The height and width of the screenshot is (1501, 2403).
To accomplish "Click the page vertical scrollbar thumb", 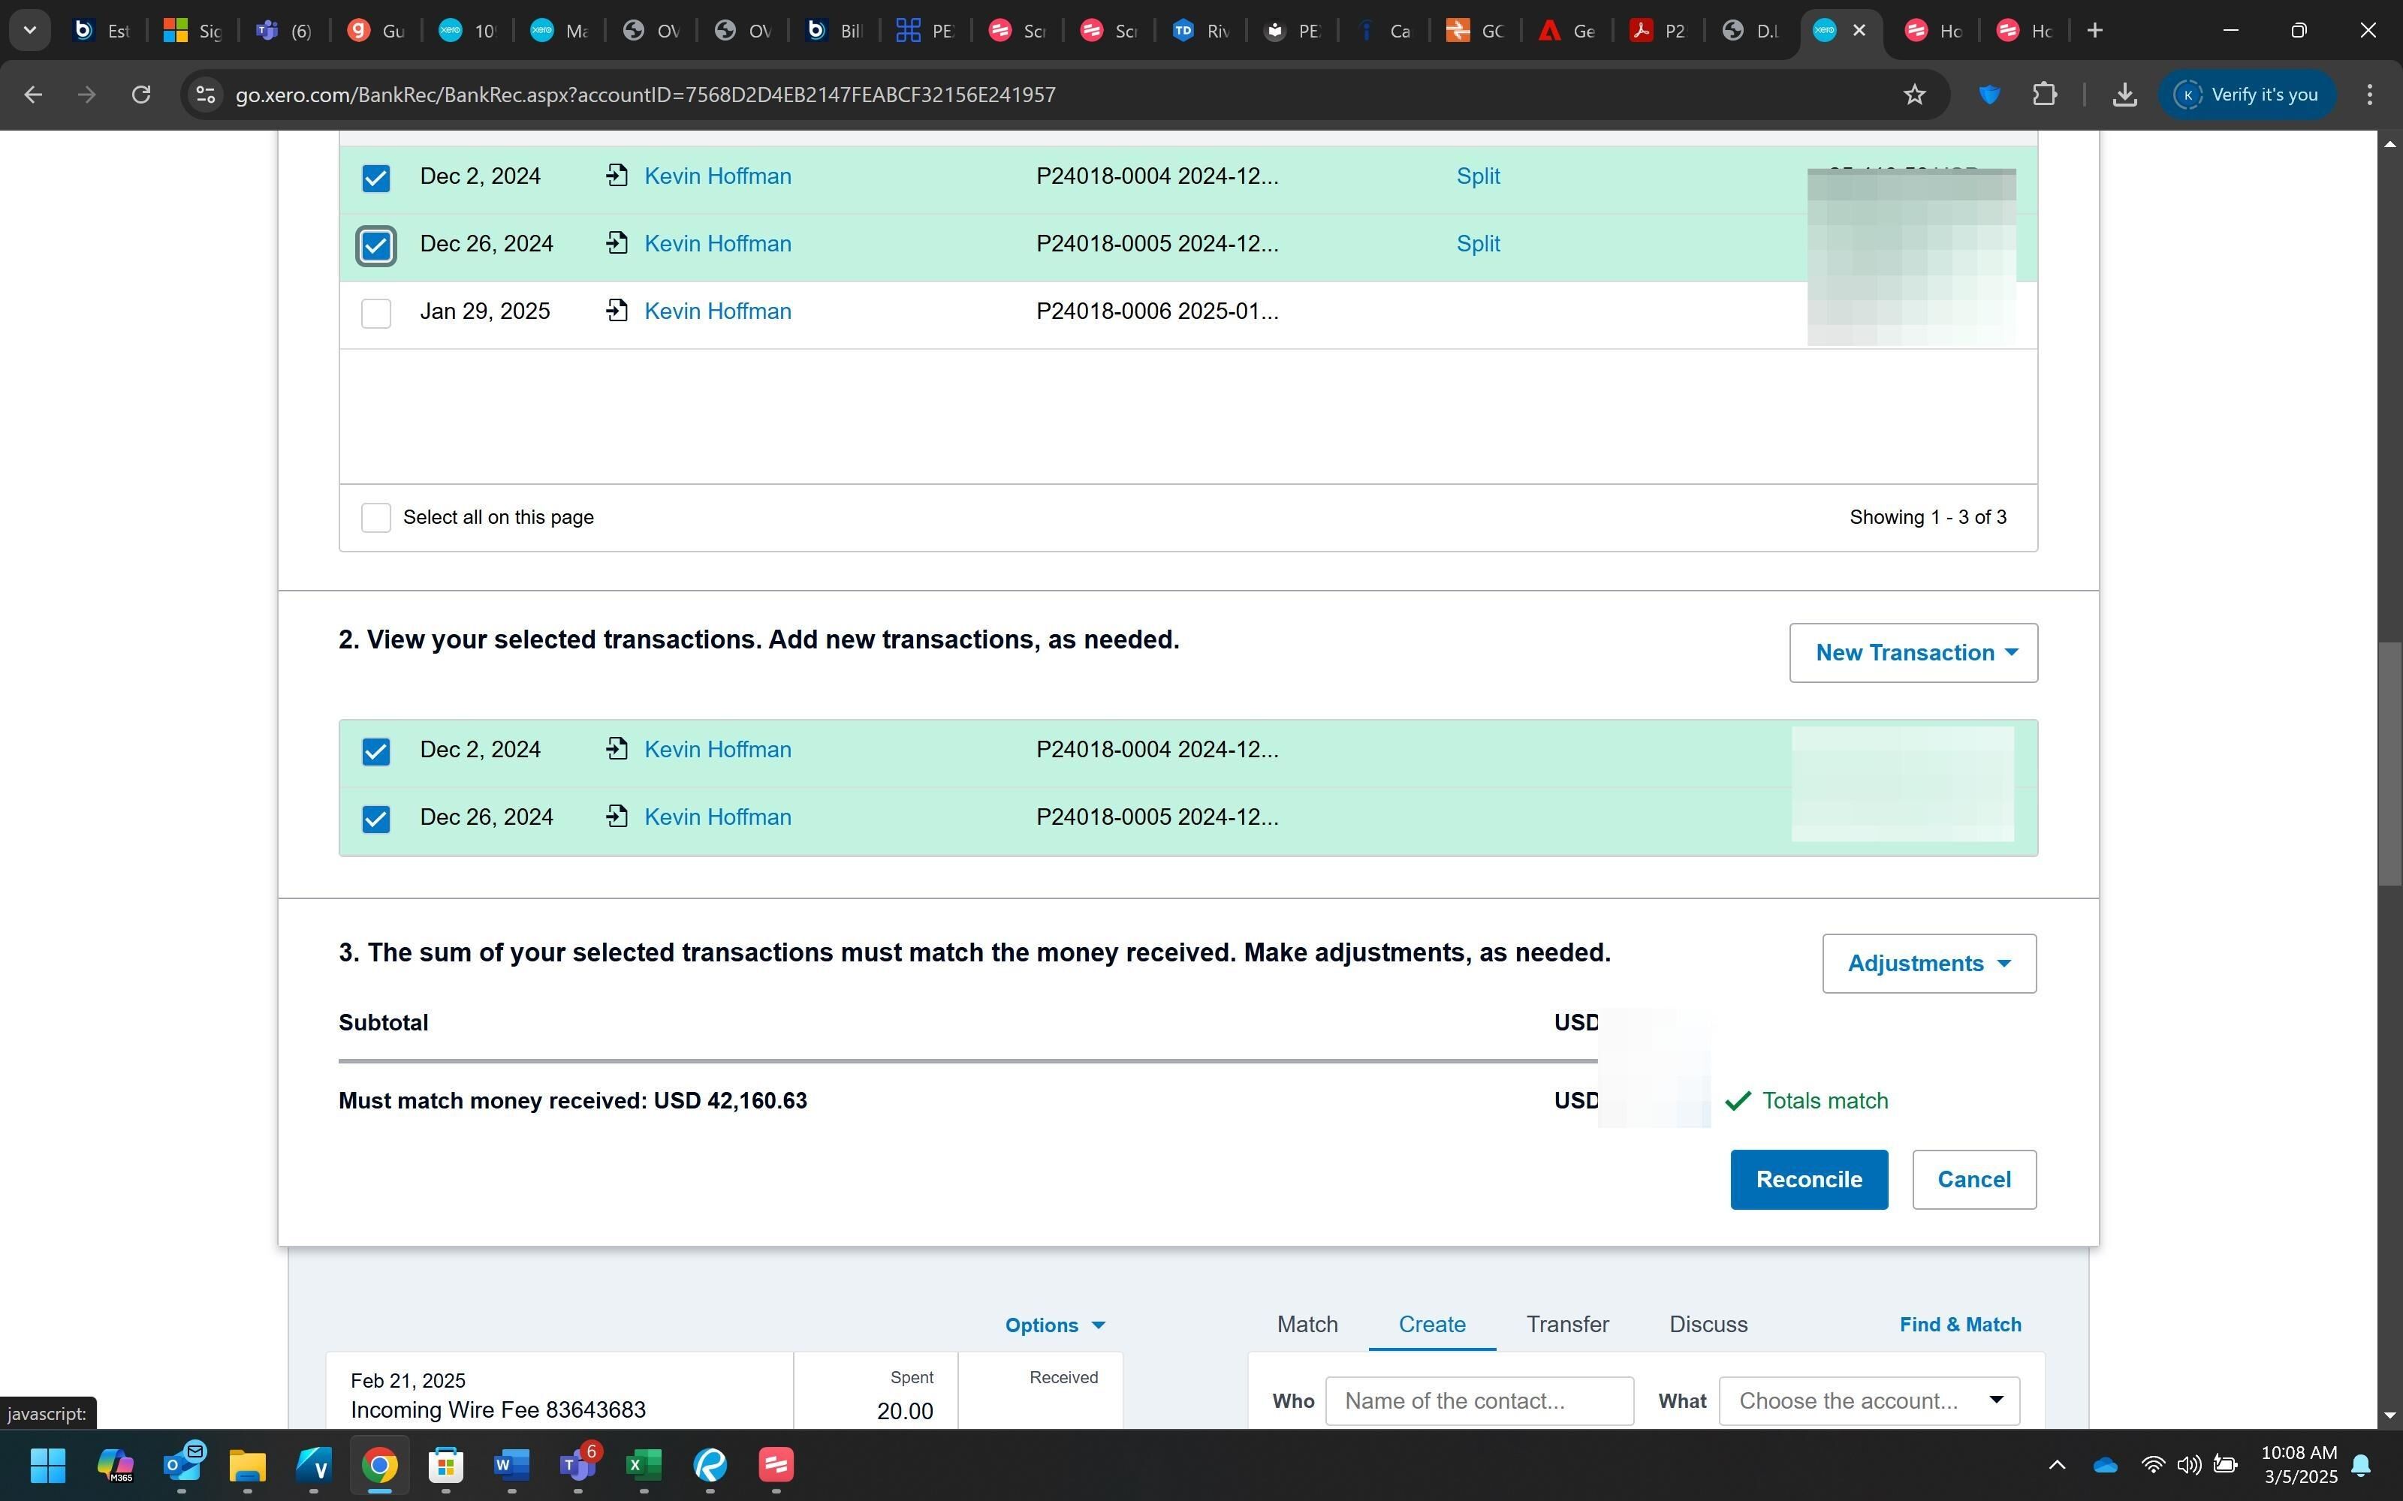I will 2389,765.
